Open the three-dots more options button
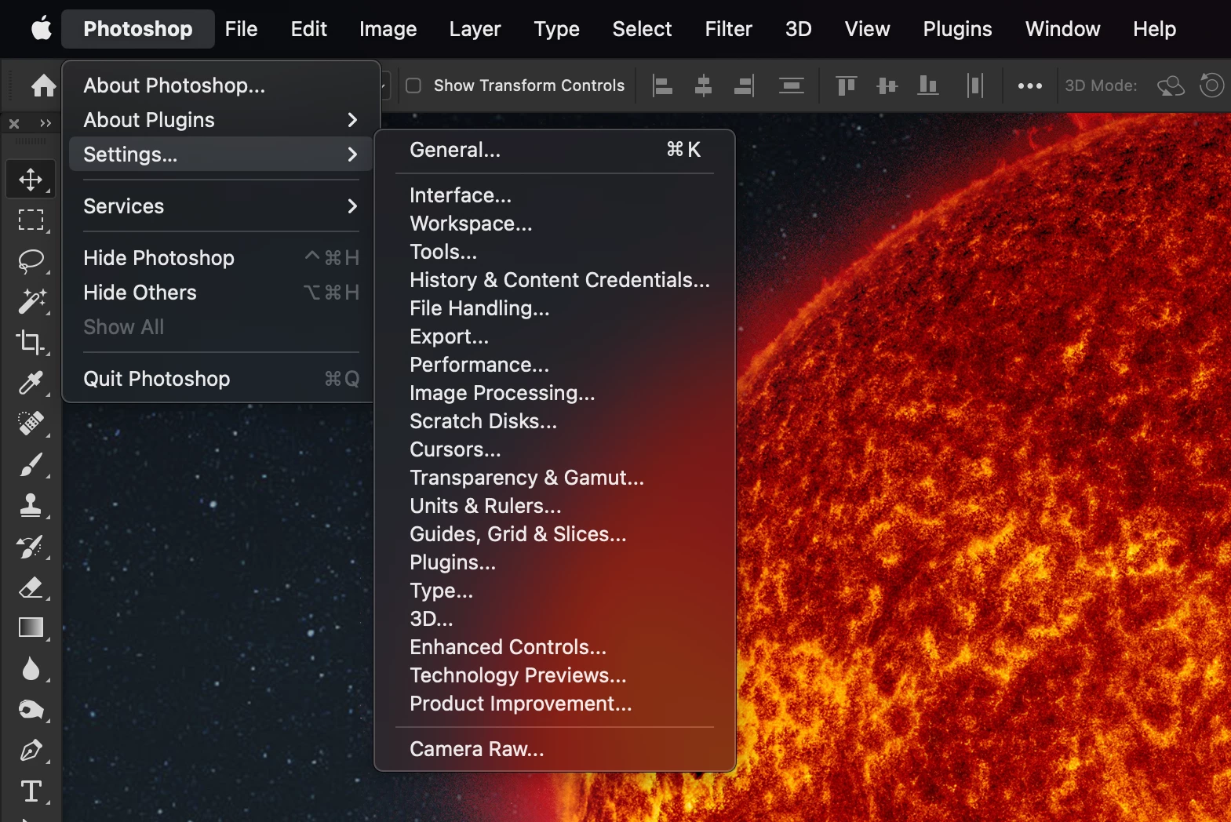 click(1029, 85)
